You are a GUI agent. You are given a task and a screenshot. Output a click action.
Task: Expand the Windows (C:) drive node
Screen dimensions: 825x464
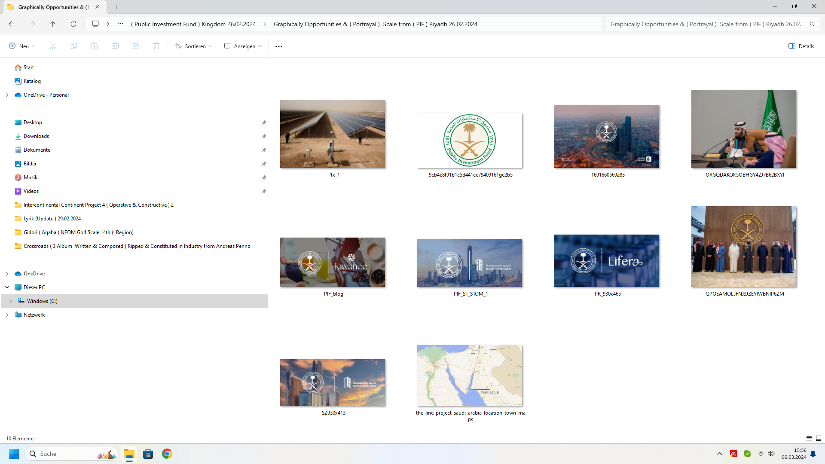[x=10, y=301]
